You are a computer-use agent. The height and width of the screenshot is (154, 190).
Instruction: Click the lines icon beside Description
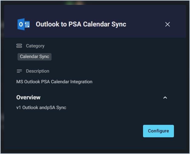19,71
